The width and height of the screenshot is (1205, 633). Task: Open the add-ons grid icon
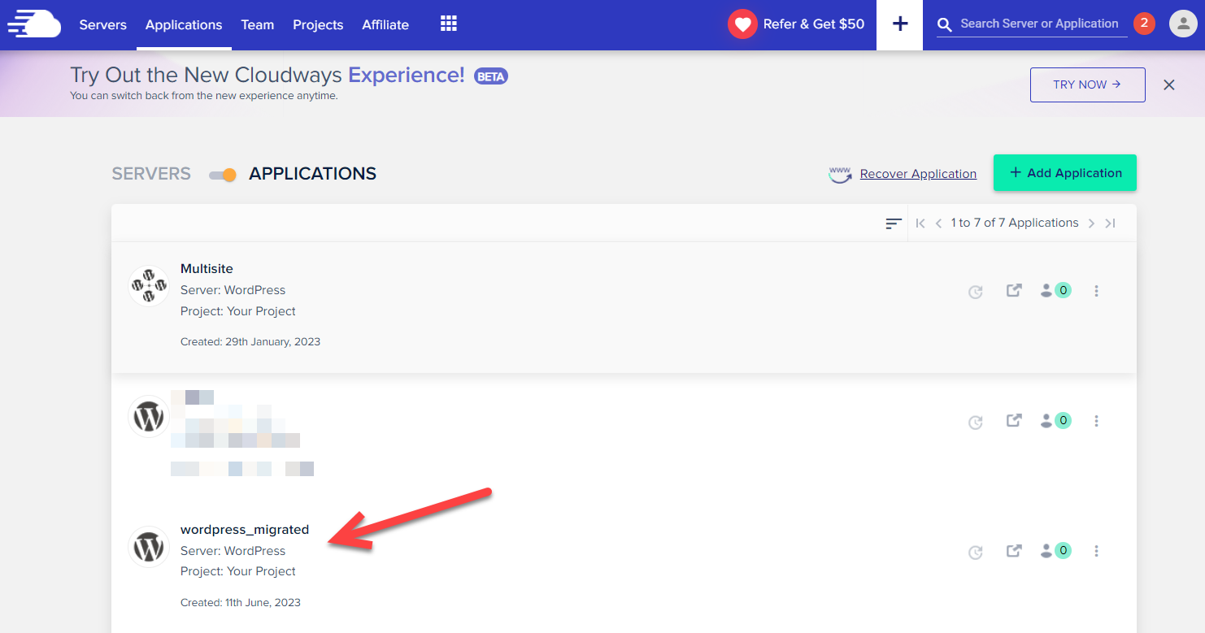(449, 24)
